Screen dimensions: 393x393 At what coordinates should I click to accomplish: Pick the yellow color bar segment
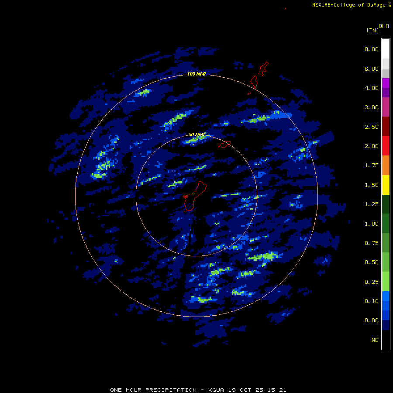(x=386, y=185)
